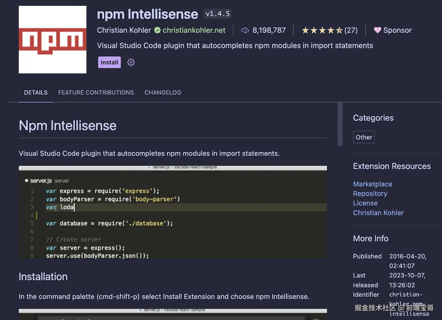442x320 pixels.
Task: Click the v1.4.5 version label
Action: click(218, 14)
